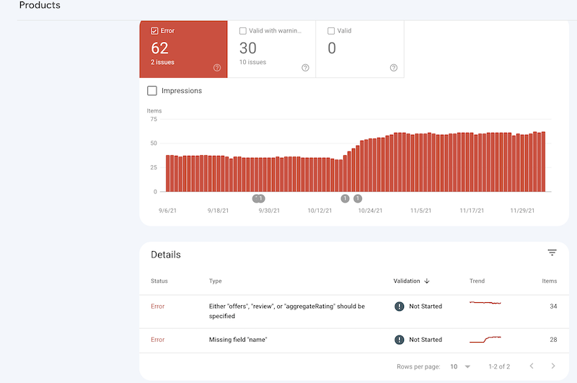The image size is (577, 383).
Task: Click Not Started icon for offers error
Action: coord(399,307)
